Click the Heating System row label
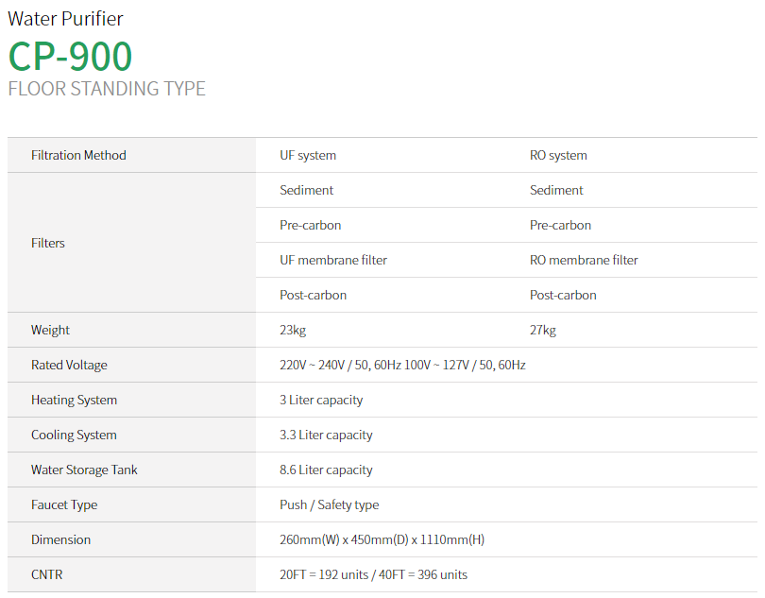765x598 pixels. [74, 400]
